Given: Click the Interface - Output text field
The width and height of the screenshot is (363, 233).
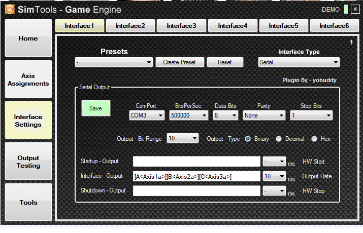Looking at the screenshot, I should [196, 176].
